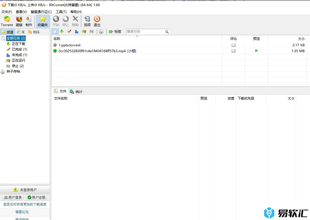Select 停止 (2) in tree
Image resolution: width=310 pixels, height=220 pixels.
18,66
